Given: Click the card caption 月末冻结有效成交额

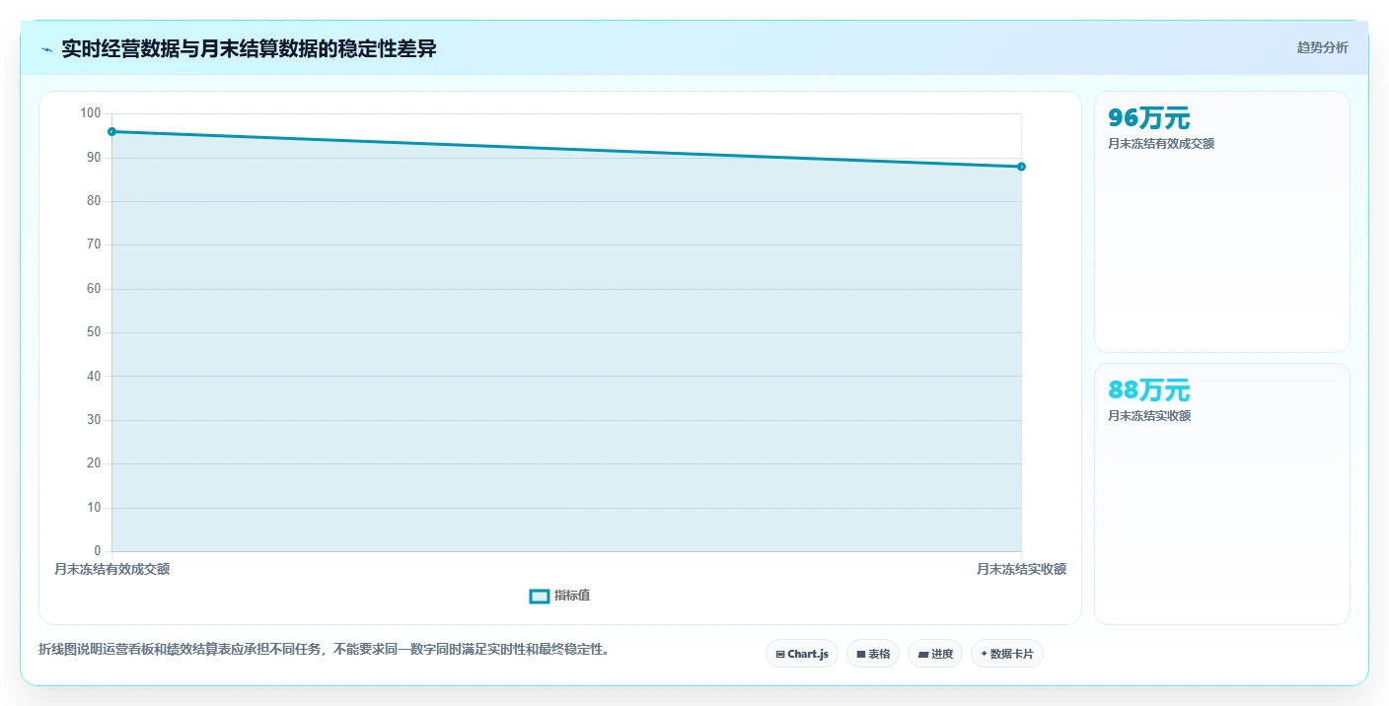Looking at the screenshot, I should (x=1161, y=144).
